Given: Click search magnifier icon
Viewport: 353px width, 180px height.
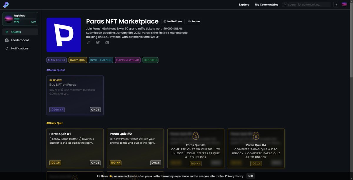Looking at the screenshot, I should (x=285, y=5).
